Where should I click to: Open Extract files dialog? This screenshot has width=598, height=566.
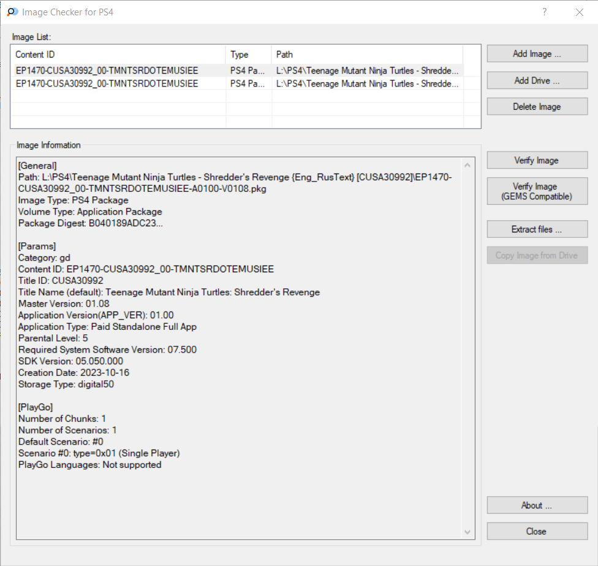click(x=537, y=229)
